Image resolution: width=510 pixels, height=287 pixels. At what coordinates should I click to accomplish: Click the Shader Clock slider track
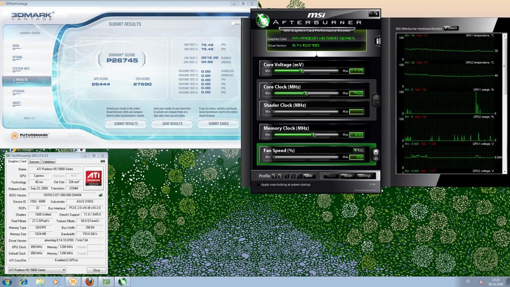tap(306, 111)
